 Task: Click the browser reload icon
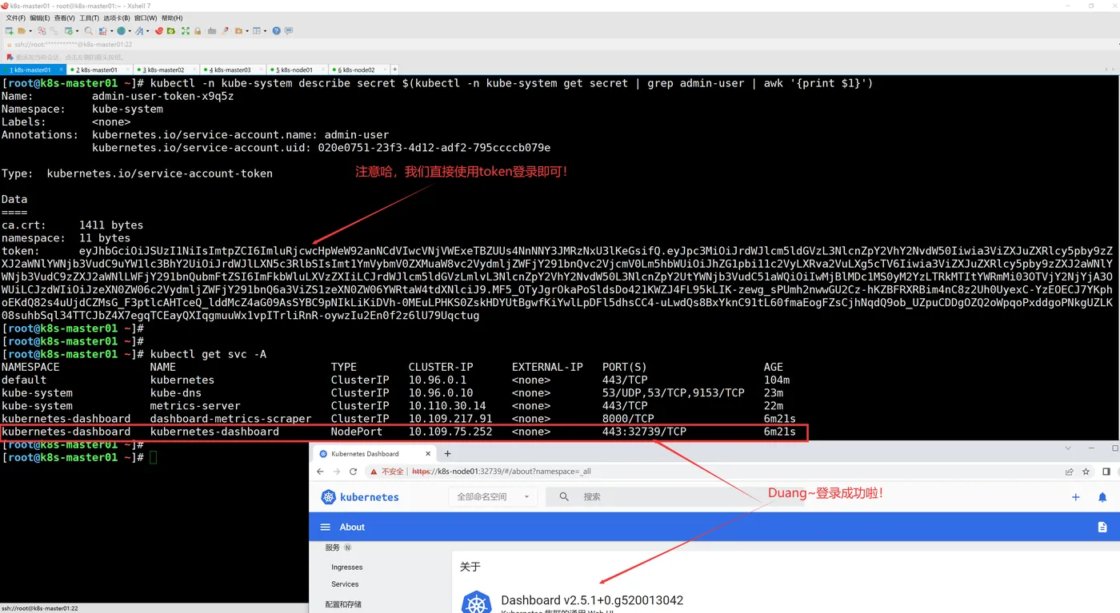(x=353, y=472)
